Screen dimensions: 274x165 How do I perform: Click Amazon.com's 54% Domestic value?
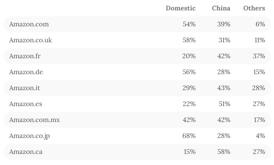[x=189, y=24]
